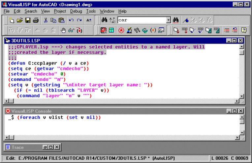Screen dimensions: 252x163
Task: Open the Edit menu
Action: click(x=17, y=11)
